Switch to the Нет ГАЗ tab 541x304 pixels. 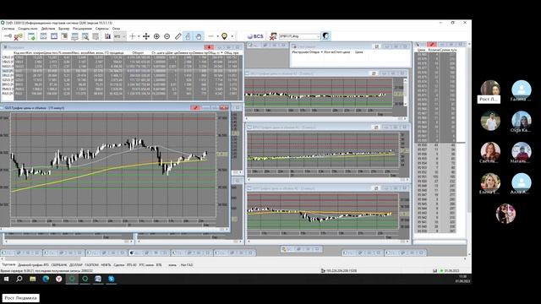[187, 265]
